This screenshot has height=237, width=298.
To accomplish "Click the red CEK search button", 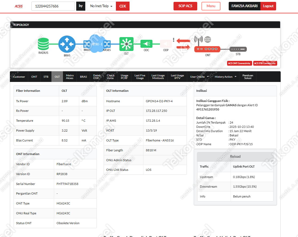I will point(123,6).
